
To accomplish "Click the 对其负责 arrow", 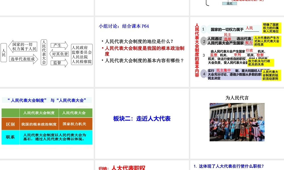I will click(59, 54).
